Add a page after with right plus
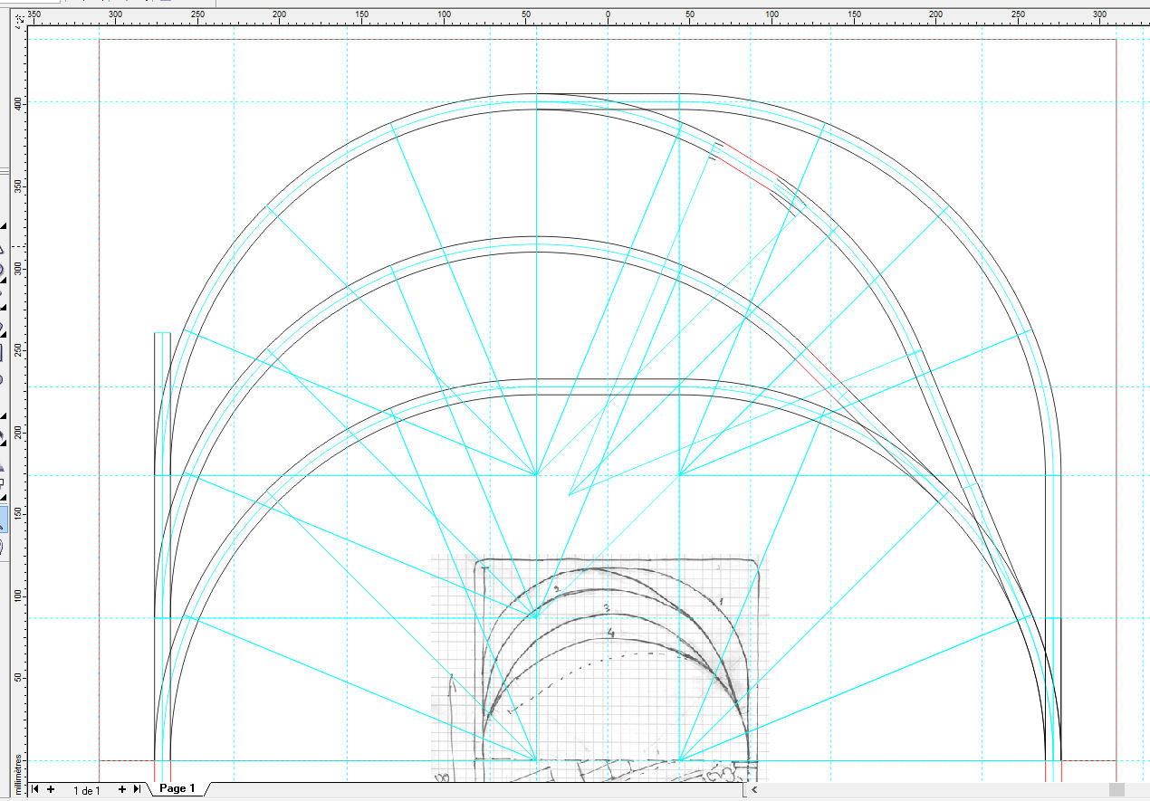This screenshot has height=801, width=1150. pyautogui.click(x=121, y=789)
